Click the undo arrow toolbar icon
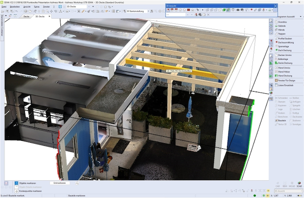Viewport: 304px width, 198px height. [x=17, y=12]
